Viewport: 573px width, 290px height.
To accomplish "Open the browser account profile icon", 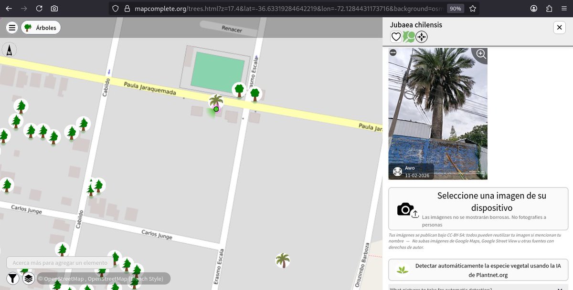I will point(534,9).
